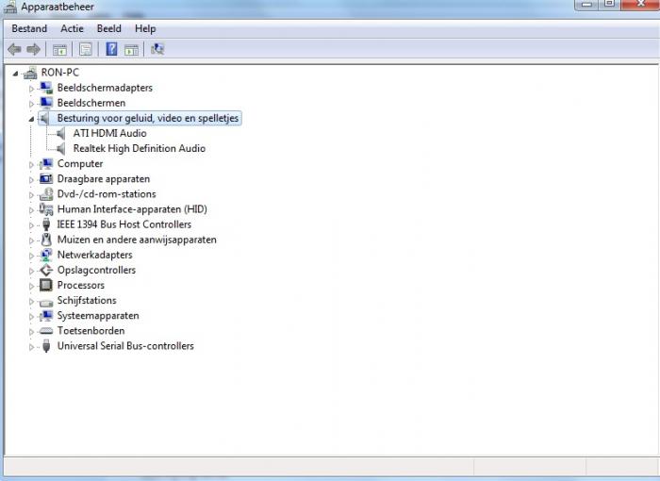Expand the Toetsenborden node arrow
Viewport: 660px width, 481px height.
click(x=31, y=331)
